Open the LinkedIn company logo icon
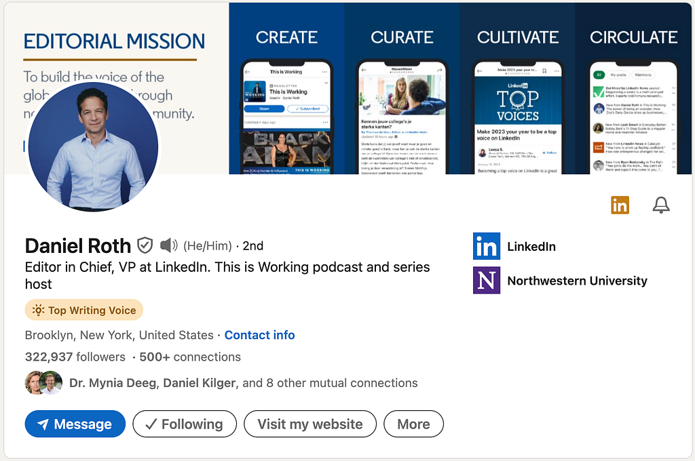 coord(487,246)
